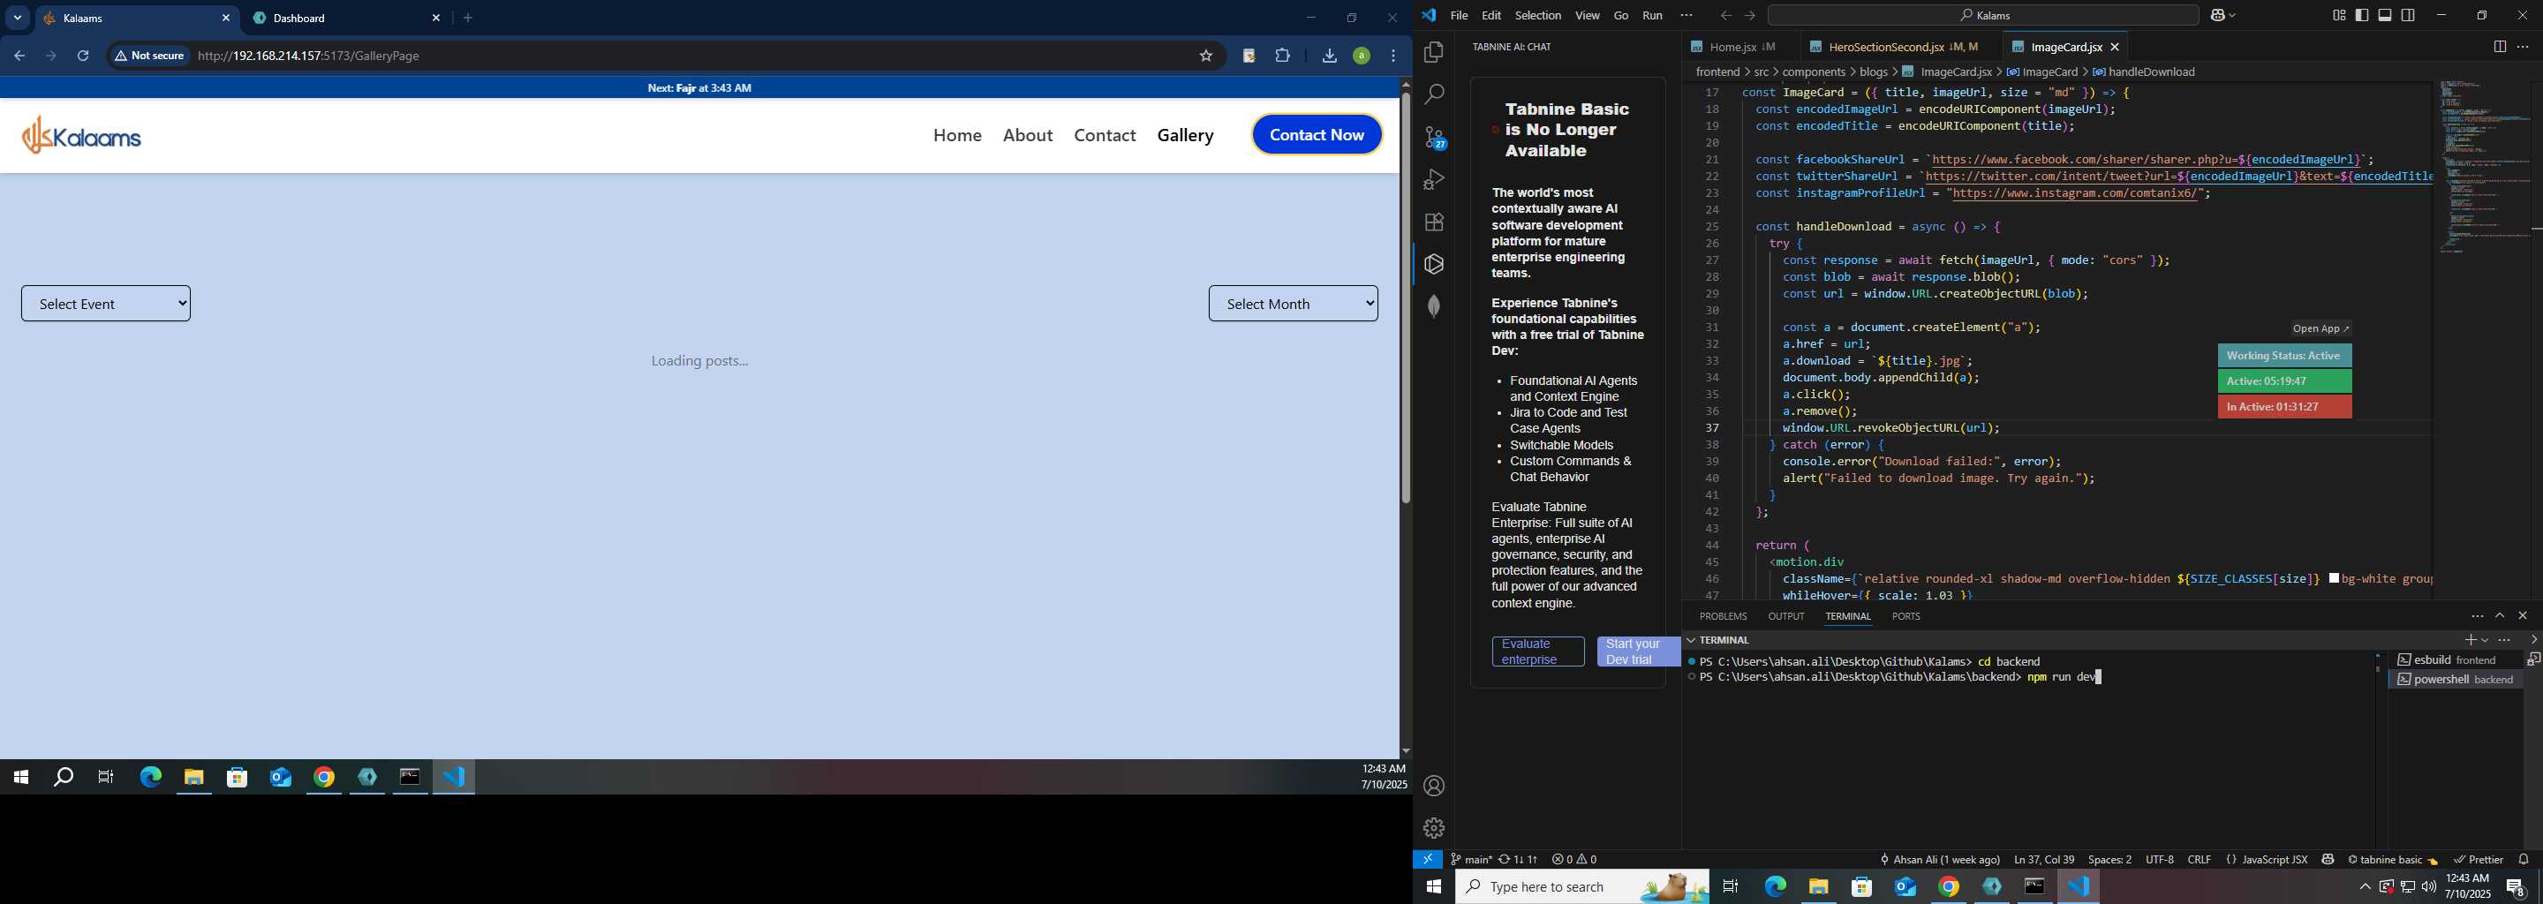Viewport: 2543px width, 904px height.
Task: Click the Copilot icon in the status bar
Action: [2328, 860]
